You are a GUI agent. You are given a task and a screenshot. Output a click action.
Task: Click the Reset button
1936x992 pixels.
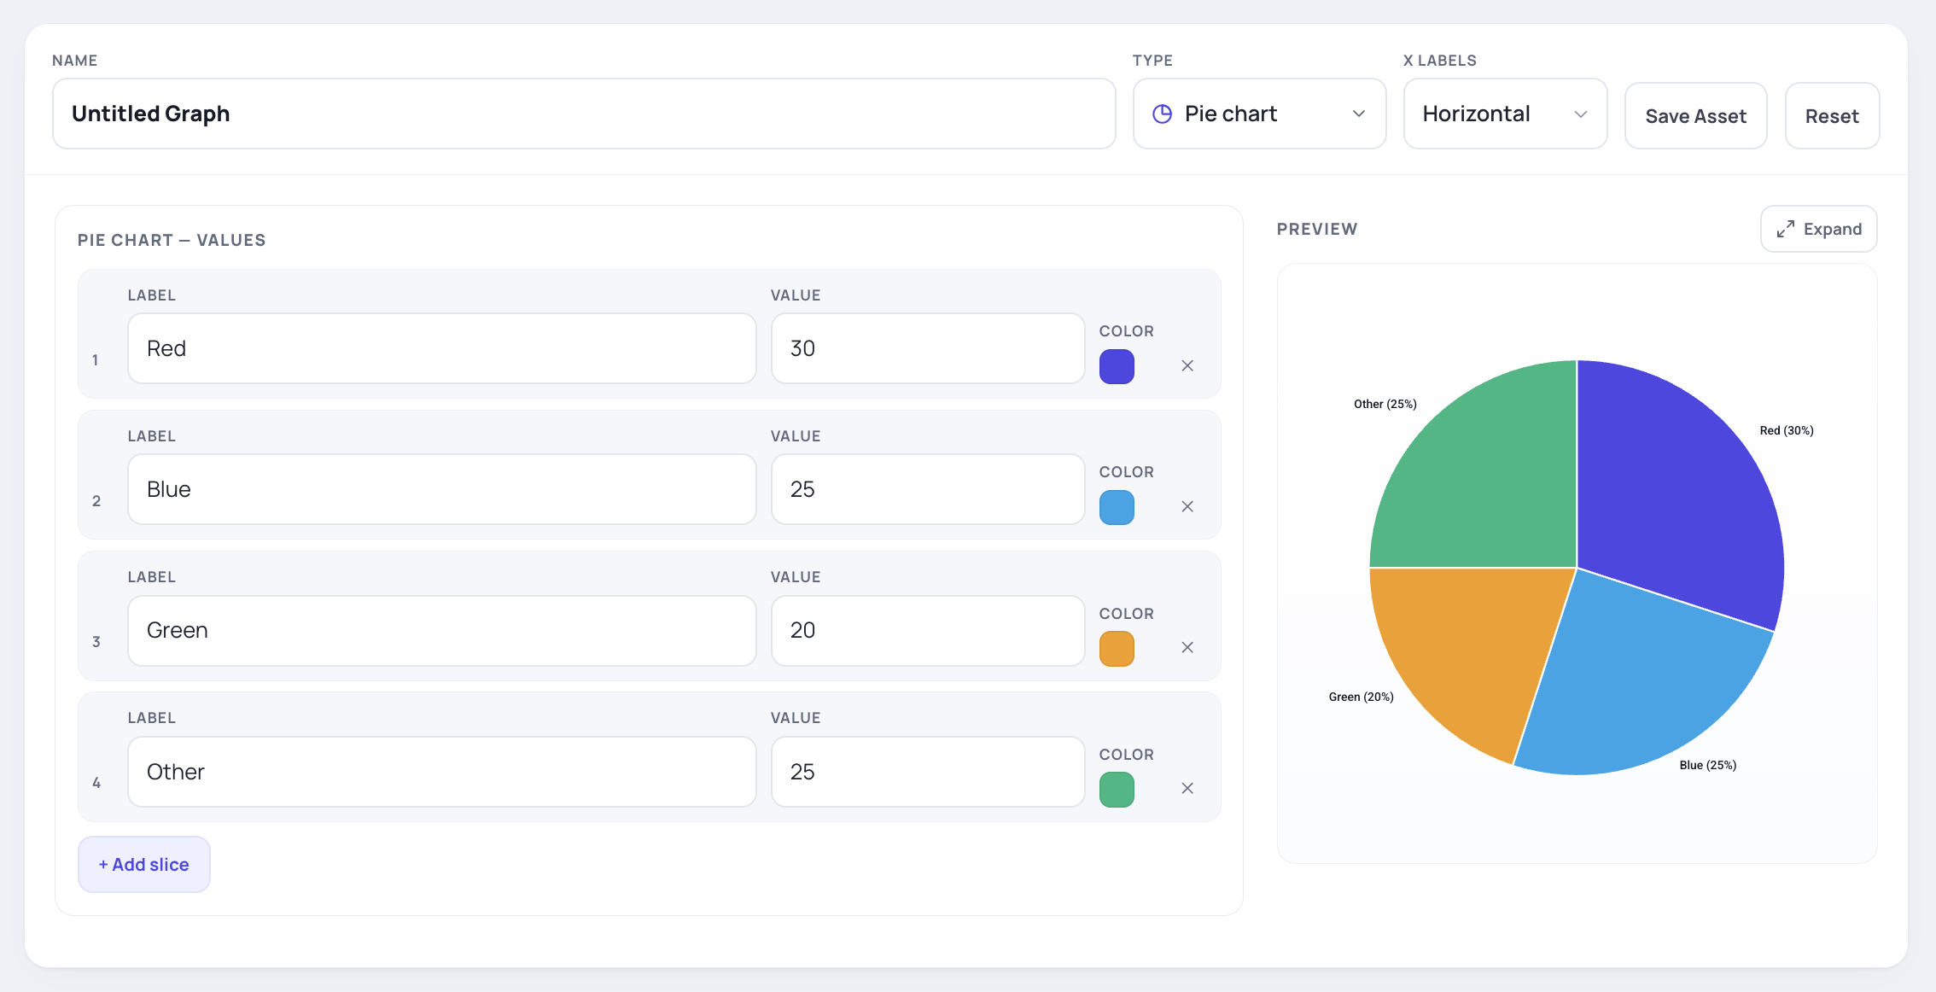click(1832, 116)
